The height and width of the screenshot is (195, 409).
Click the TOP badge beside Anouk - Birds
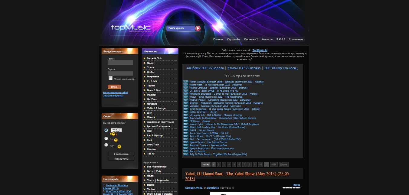186,97
